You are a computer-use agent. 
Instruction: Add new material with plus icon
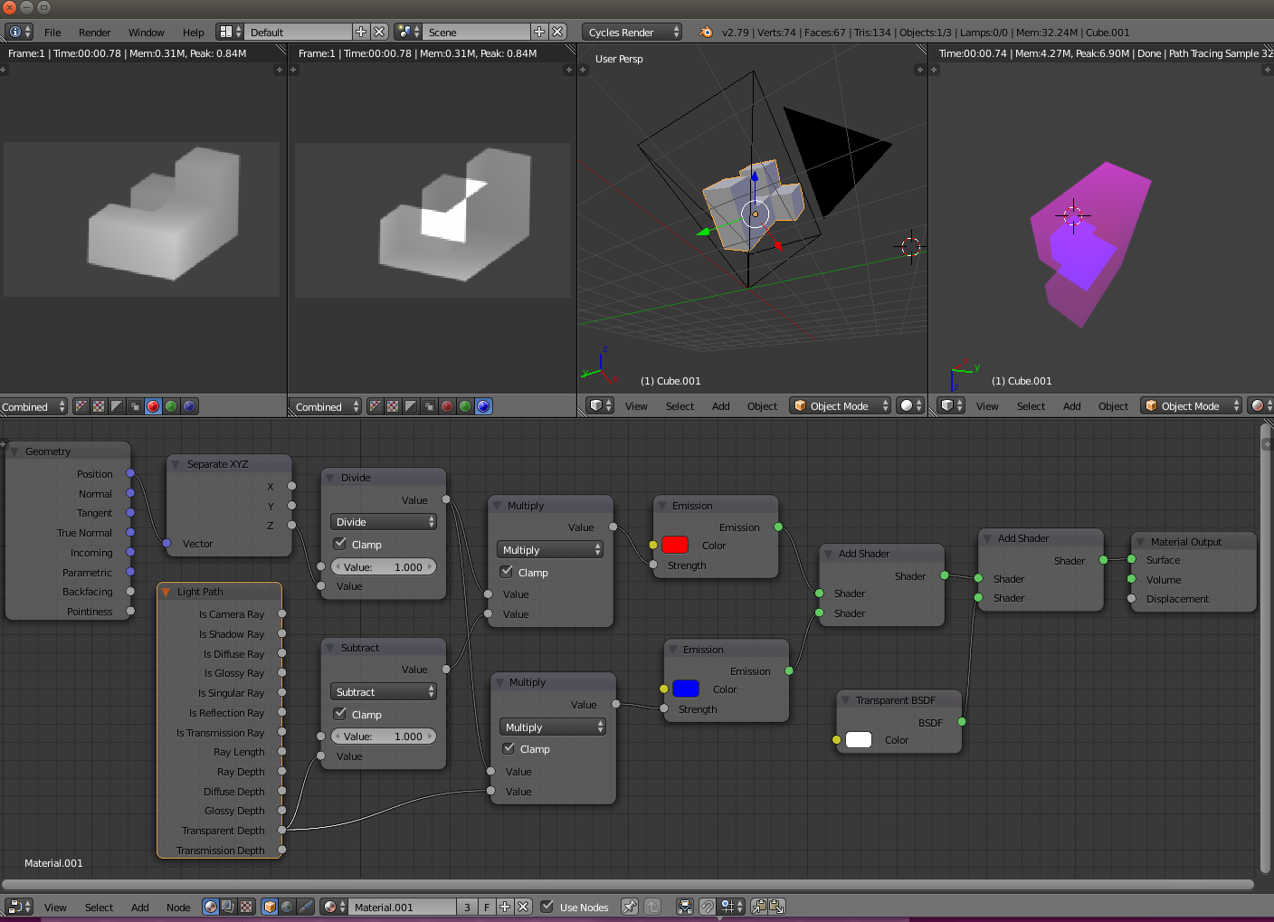point(505,907)
